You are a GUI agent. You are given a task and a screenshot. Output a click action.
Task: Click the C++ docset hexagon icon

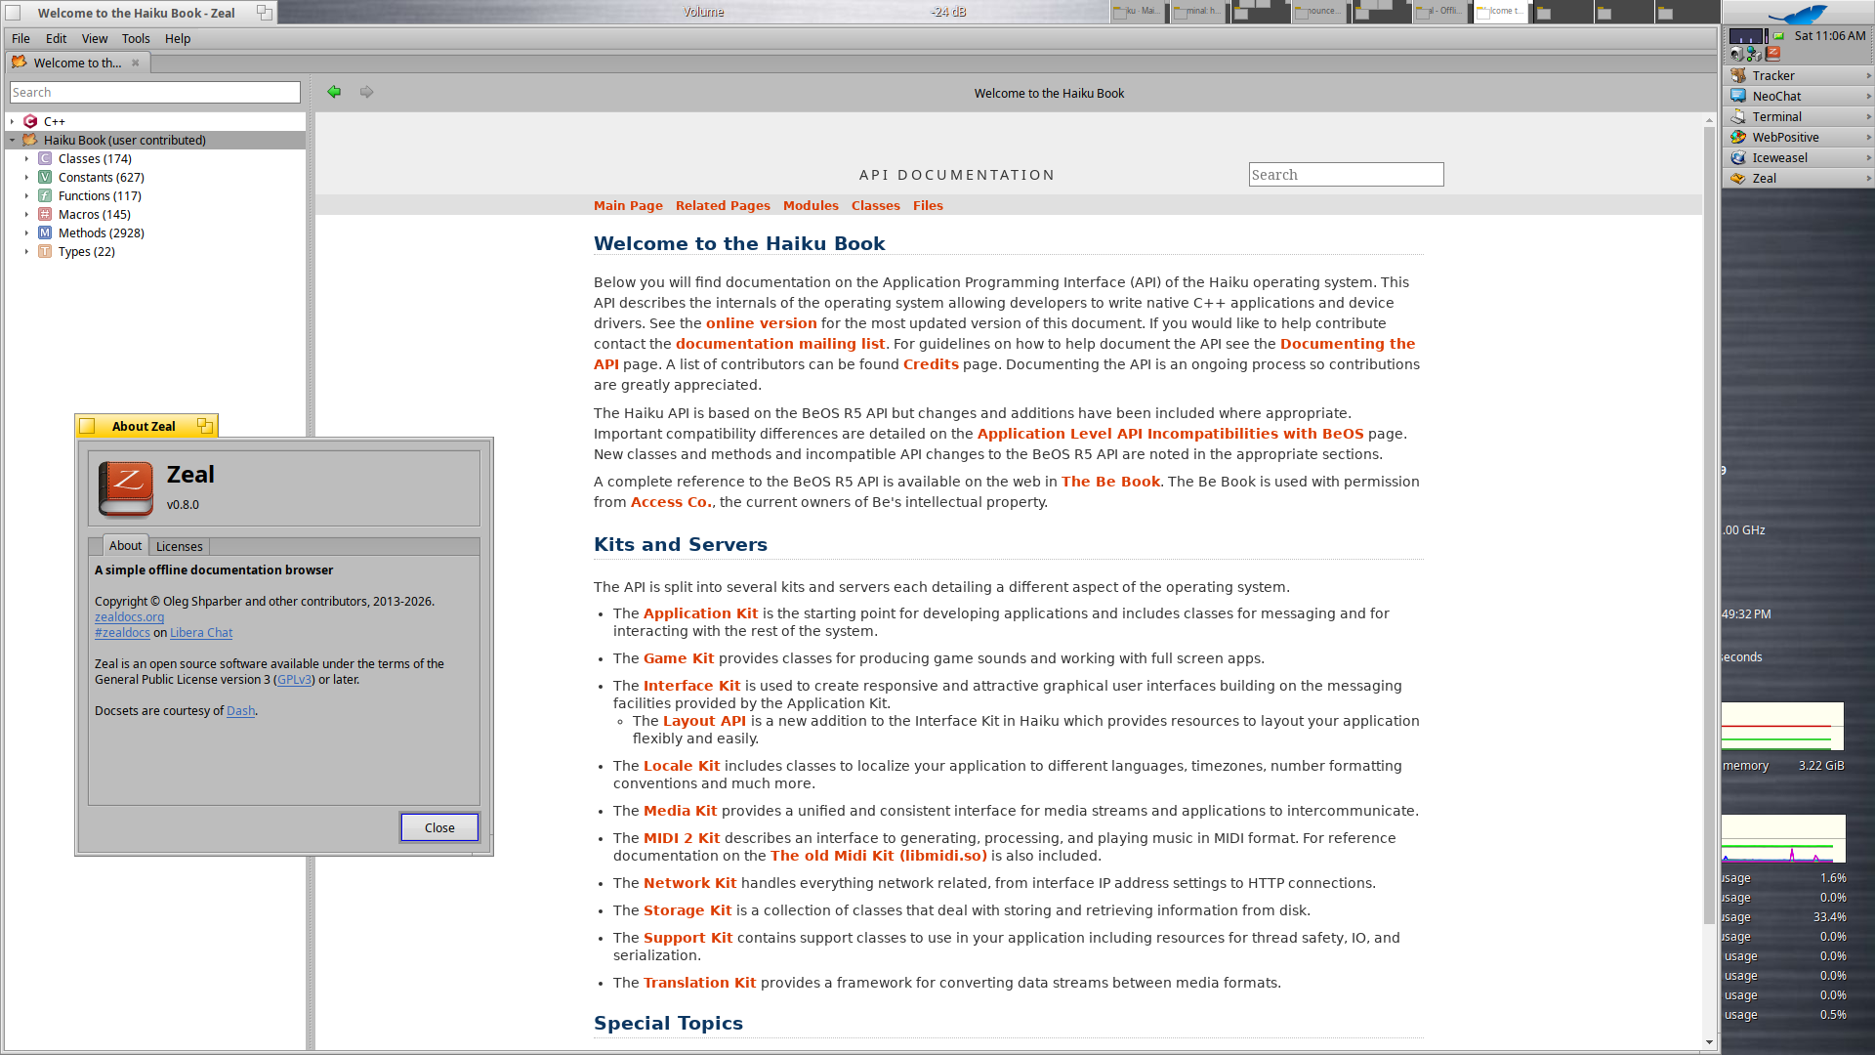pos(30,121)
